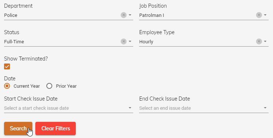
Task: Open the End Check Issue Date dropdown arrow
Action: coord(265,108)
